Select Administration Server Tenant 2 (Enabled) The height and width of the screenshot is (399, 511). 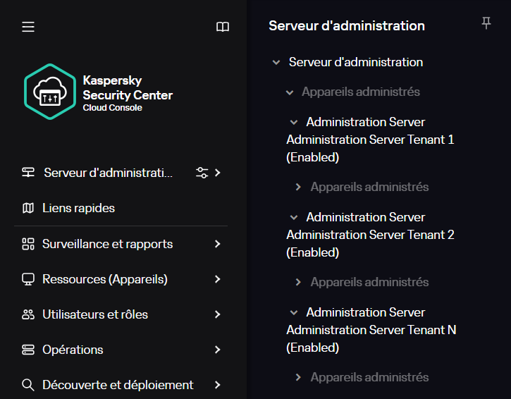coord(370,235)
